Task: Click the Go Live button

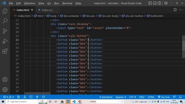Action: point(164,97)
